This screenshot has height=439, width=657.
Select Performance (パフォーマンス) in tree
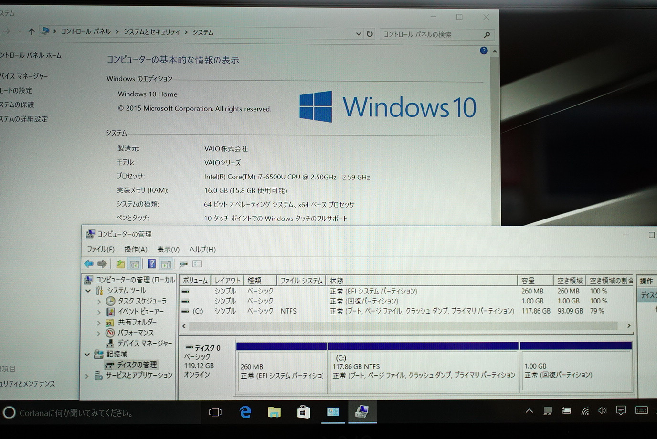(x=136, y=333)
